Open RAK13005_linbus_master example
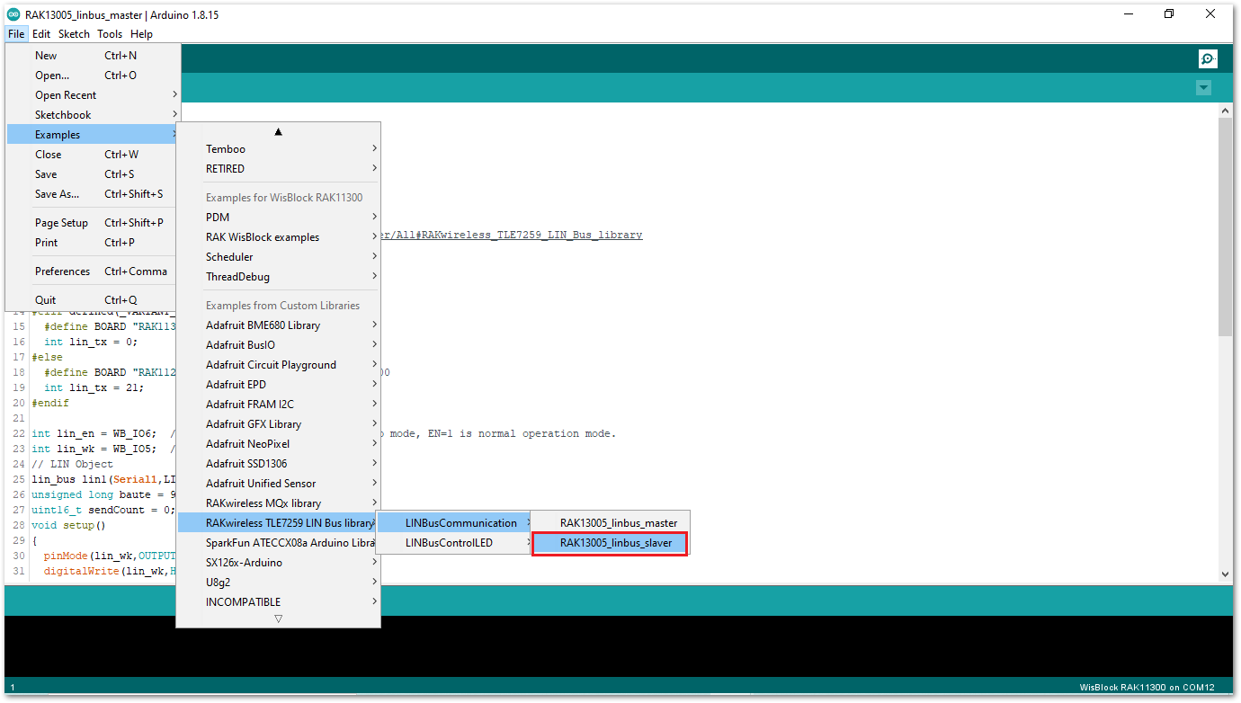Viewport: 1241px width, 703px height. pyautogui.click(x=611, y=523)
